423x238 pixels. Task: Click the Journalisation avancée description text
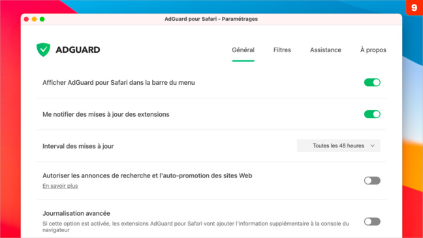(196, 227)
